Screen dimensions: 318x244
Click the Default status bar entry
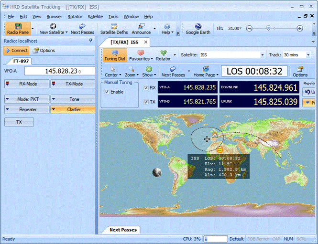point(237,239)
